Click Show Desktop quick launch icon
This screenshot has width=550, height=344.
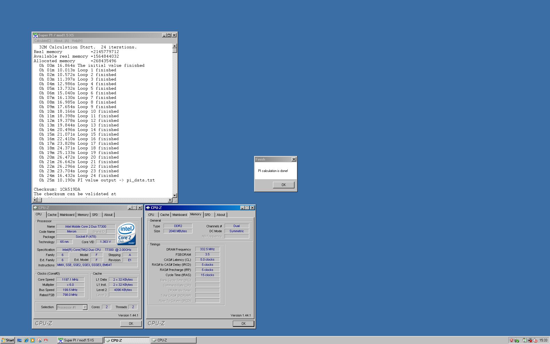19,340
